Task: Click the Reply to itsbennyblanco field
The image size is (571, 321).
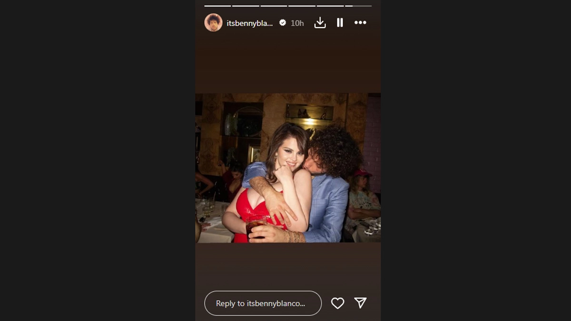Action: (263, 303)
